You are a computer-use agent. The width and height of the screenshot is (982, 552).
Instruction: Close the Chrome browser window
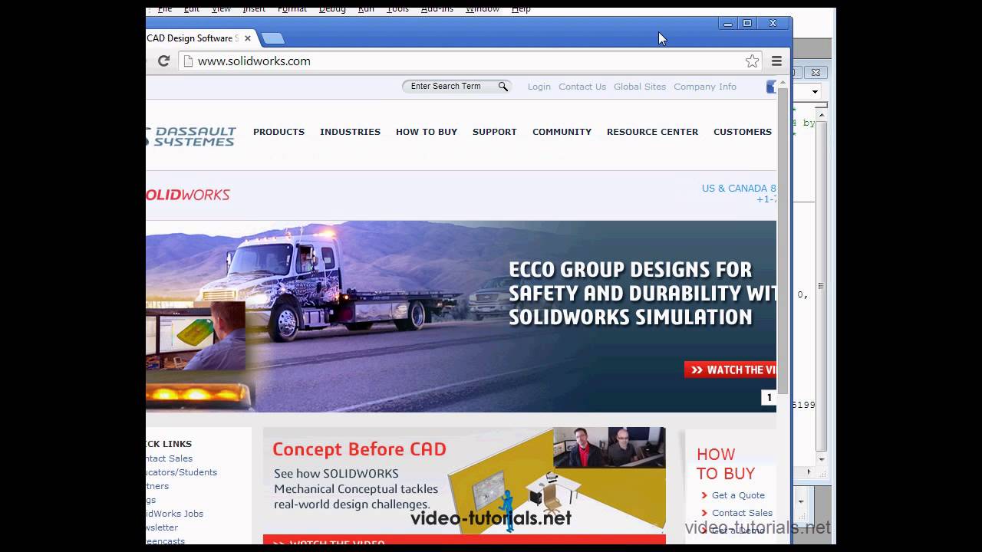tap(773, 24)
